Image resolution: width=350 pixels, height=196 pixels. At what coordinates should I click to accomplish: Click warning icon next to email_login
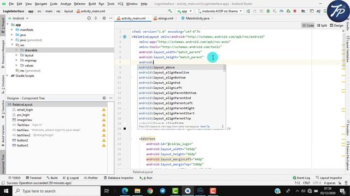click(x=104, y=109)
